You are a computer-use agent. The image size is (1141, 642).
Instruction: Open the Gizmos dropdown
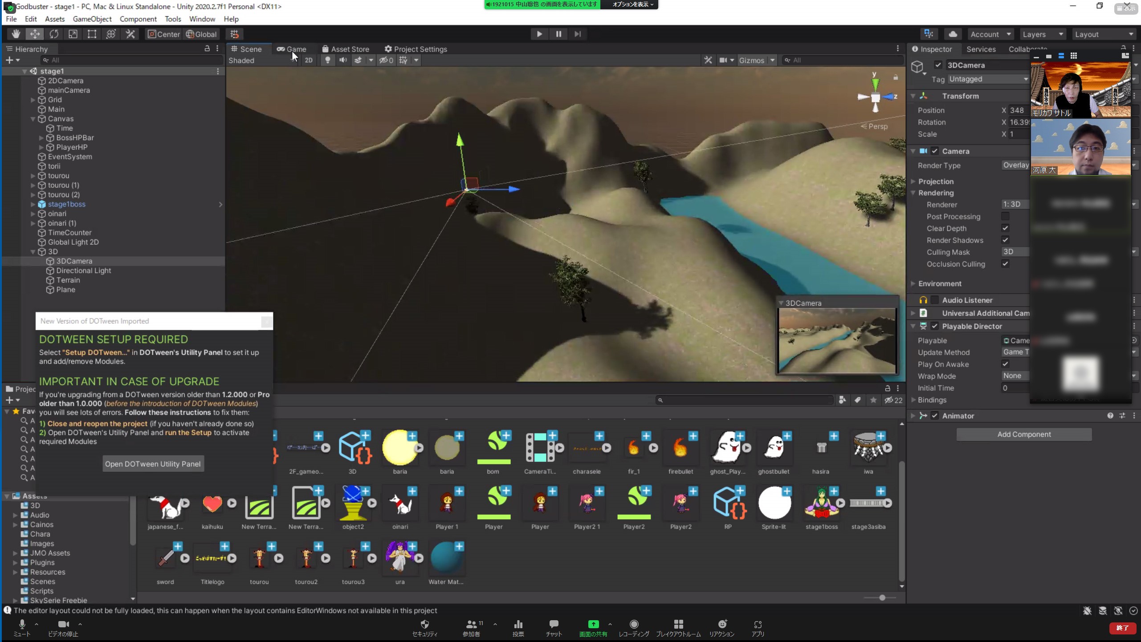[x=757, y=60]
